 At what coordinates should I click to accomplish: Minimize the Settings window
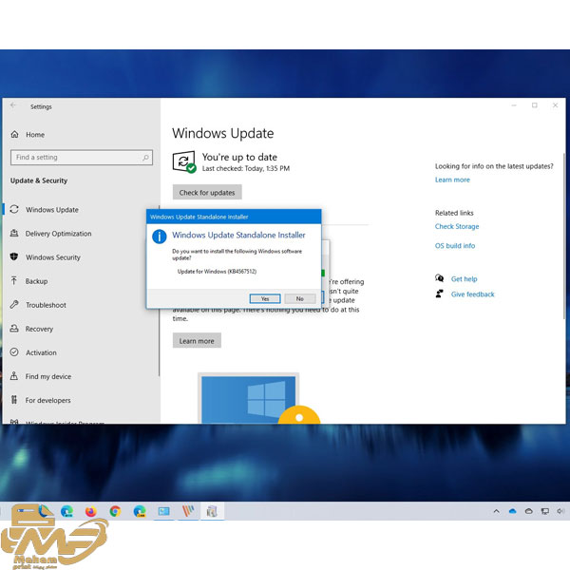pos(514,105)
